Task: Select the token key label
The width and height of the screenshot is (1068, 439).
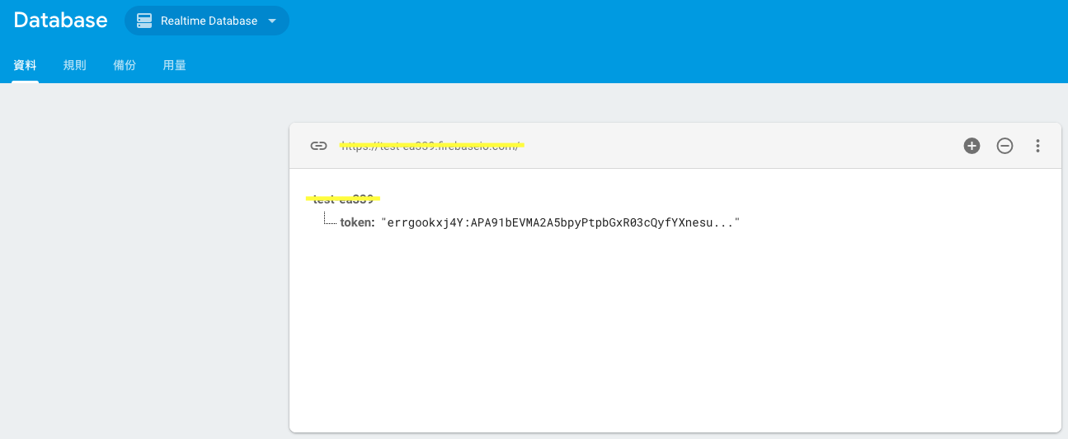Action: coord(357,222)
